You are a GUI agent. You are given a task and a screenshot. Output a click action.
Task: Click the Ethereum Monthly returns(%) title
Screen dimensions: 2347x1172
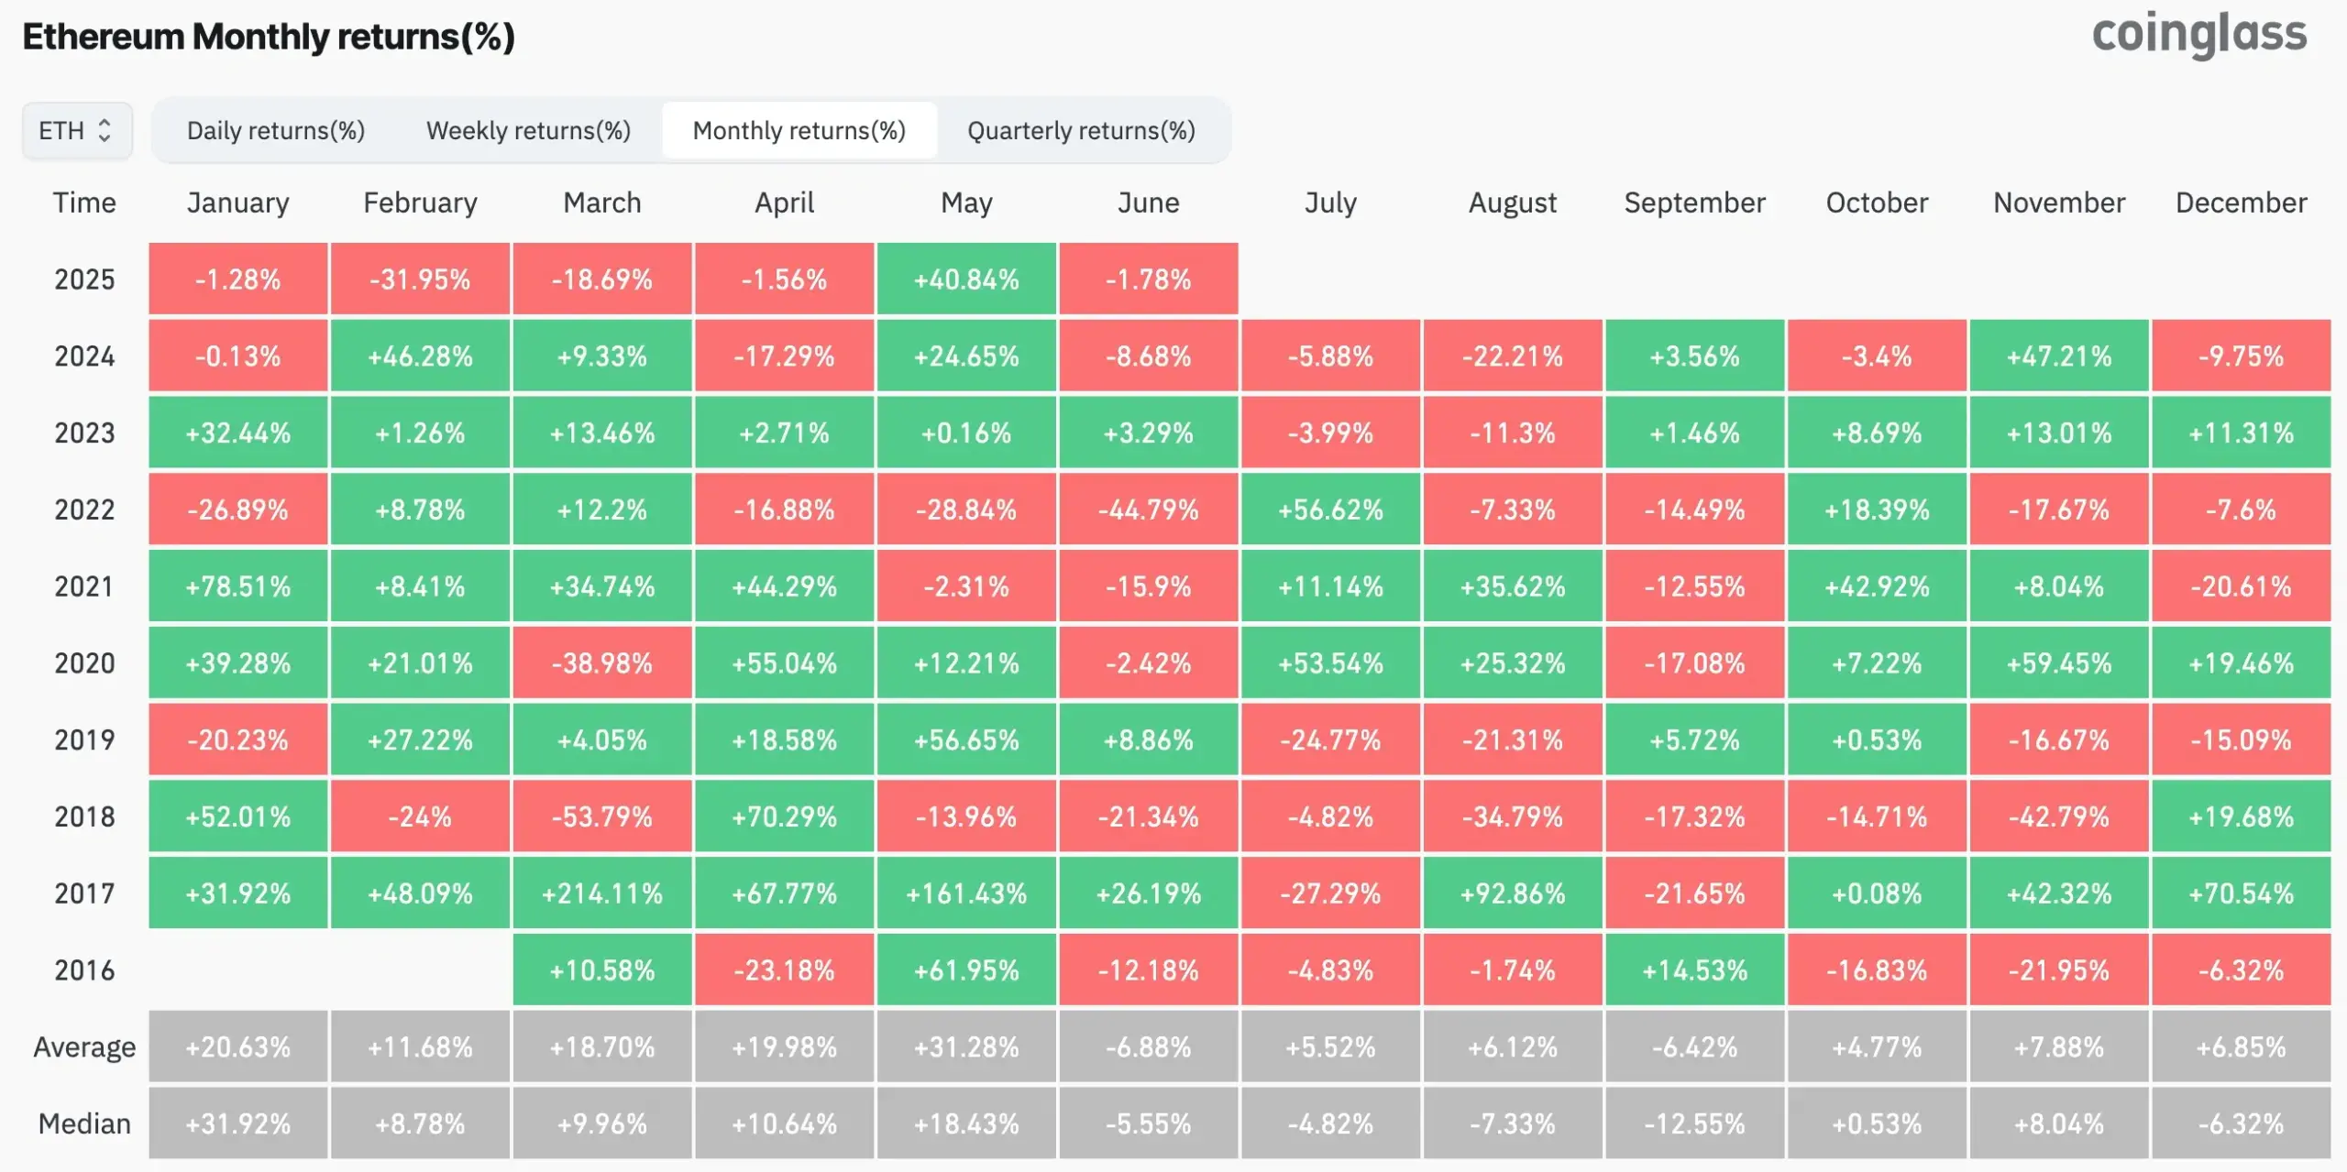pyautogui.click(x=269, y=37)
